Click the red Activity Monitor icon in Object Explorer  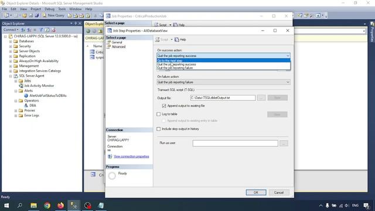[x=53, y=30]
